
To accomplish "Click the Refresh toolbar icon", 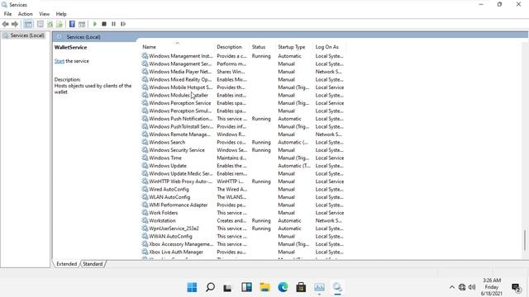I will (x=50, y=24).
